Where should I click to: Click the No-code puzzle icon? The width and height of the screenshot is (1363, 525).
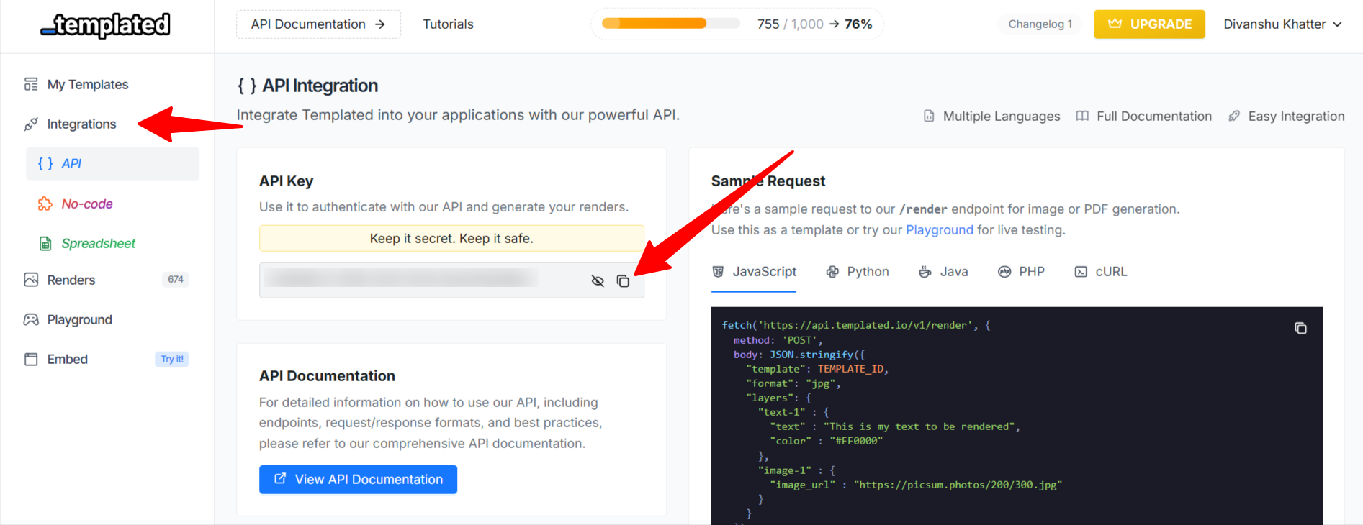point(45,204)
